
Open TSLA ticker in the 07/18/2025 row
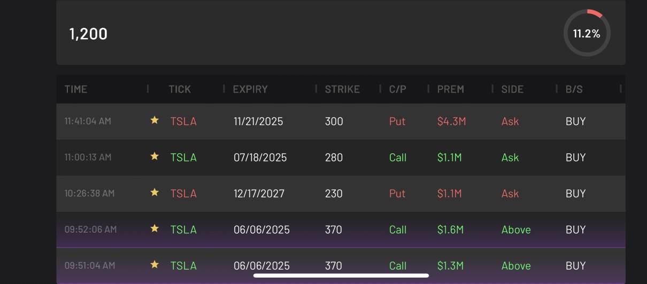[183, 157]
